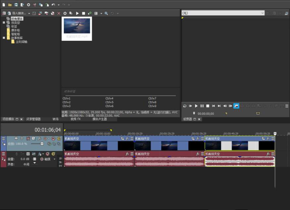The height and width of the screenshot is (210, 290).
Task: Switch to the 媒体产生器 tab
Action: (99, 119)
